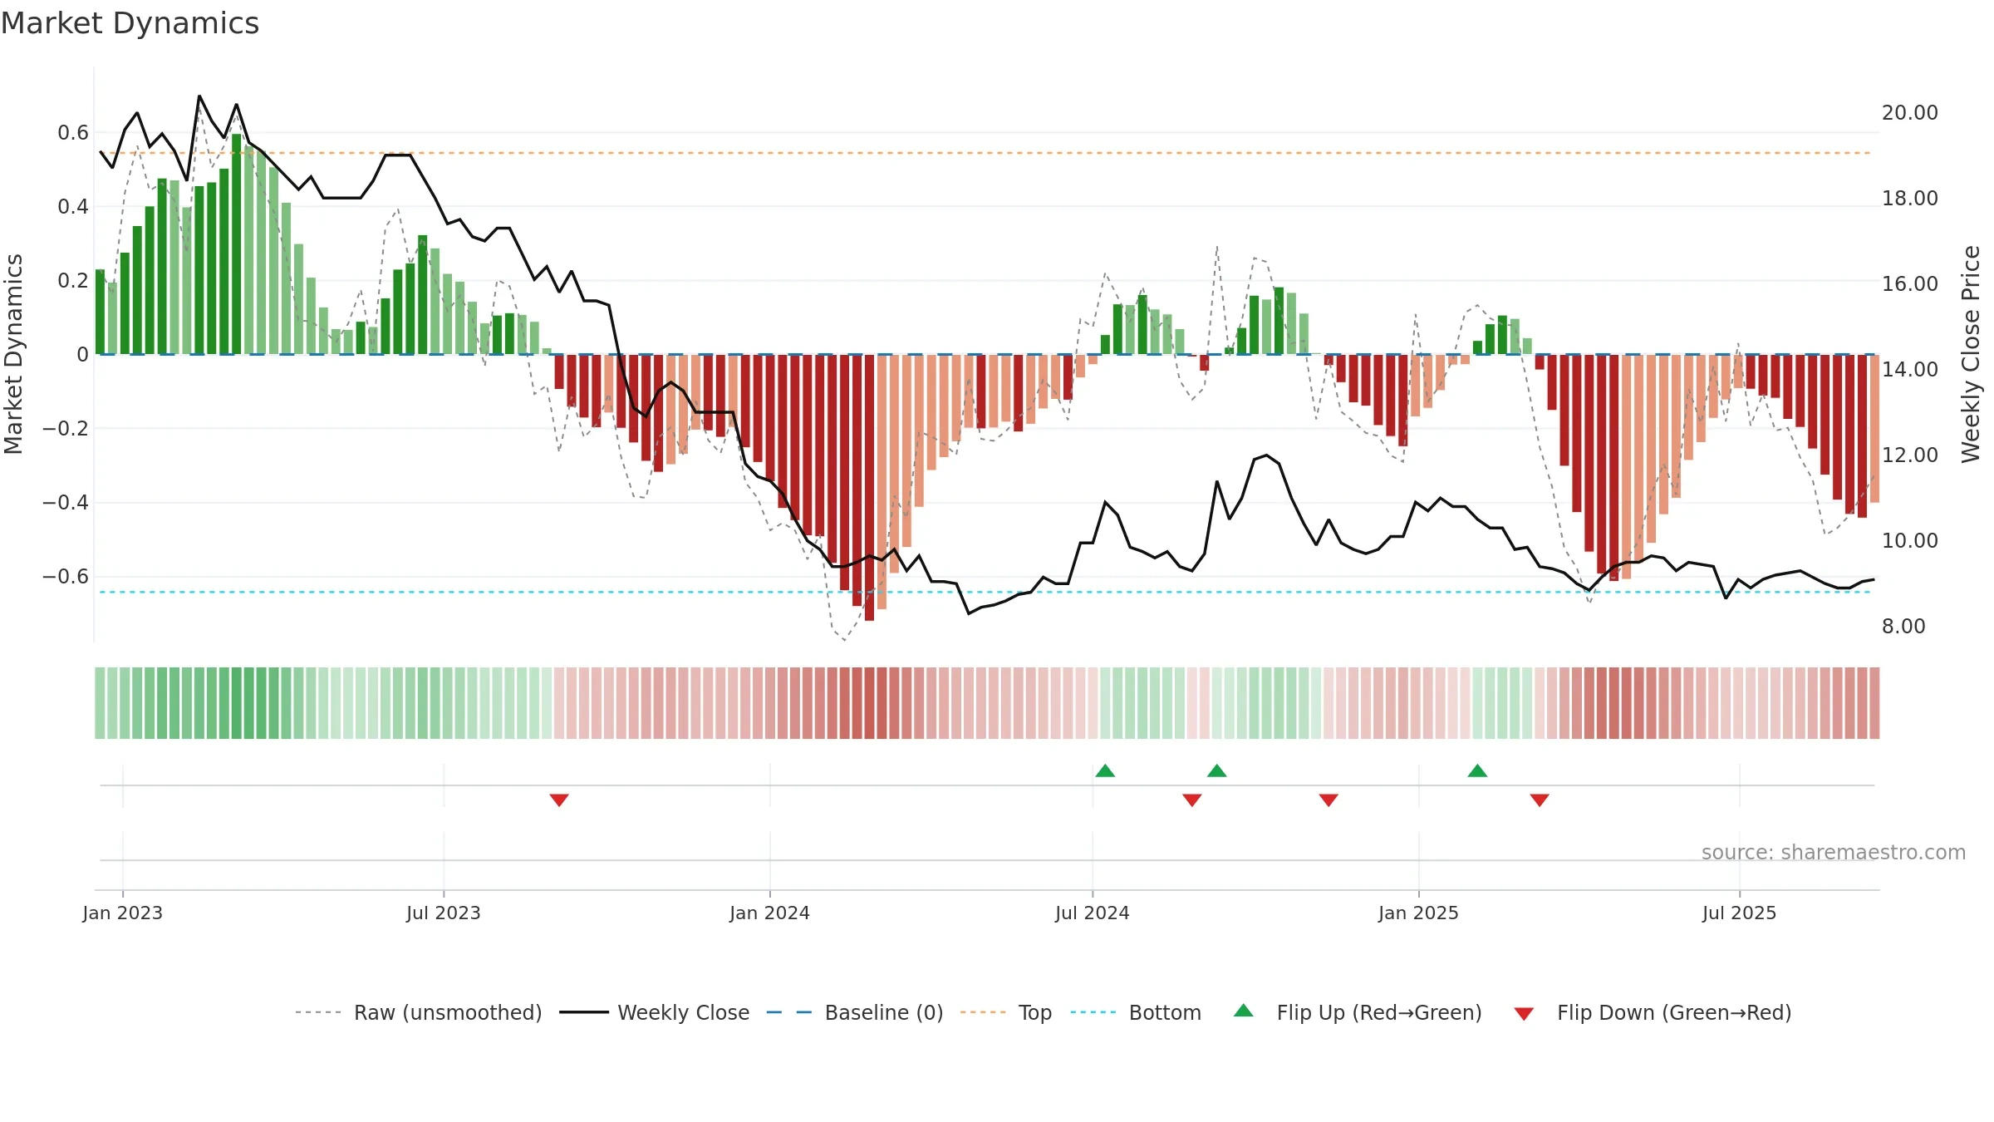This screenshot has width=1994, height=1122.
Task: Click the Market Dynamics y-axis label
Action: 13,354
